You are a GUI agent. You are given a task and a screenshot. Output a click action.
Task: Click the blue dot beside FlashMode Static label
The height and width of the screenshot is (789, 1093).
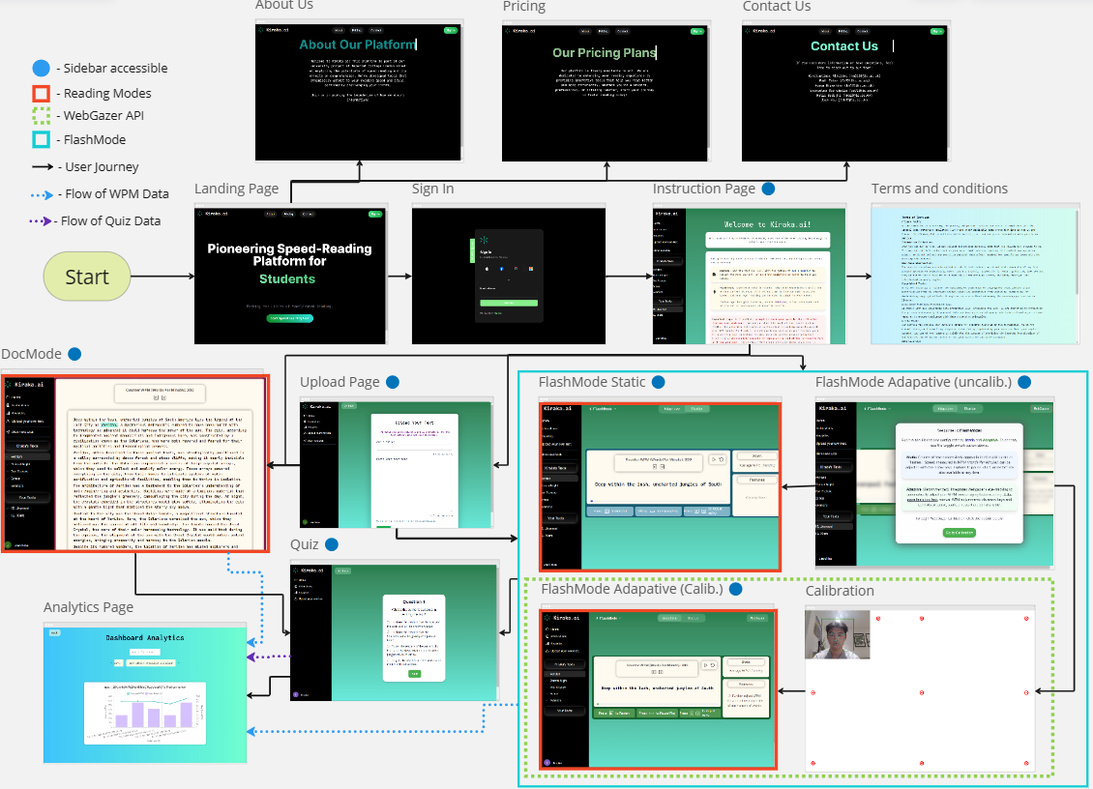(658, 382)
